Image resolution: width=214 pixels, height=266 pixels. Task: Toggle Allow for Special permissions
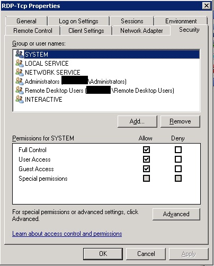(146, 178)
